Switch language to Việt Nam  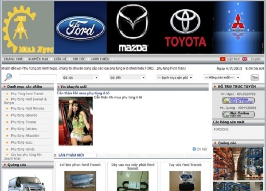coord(234,59)
